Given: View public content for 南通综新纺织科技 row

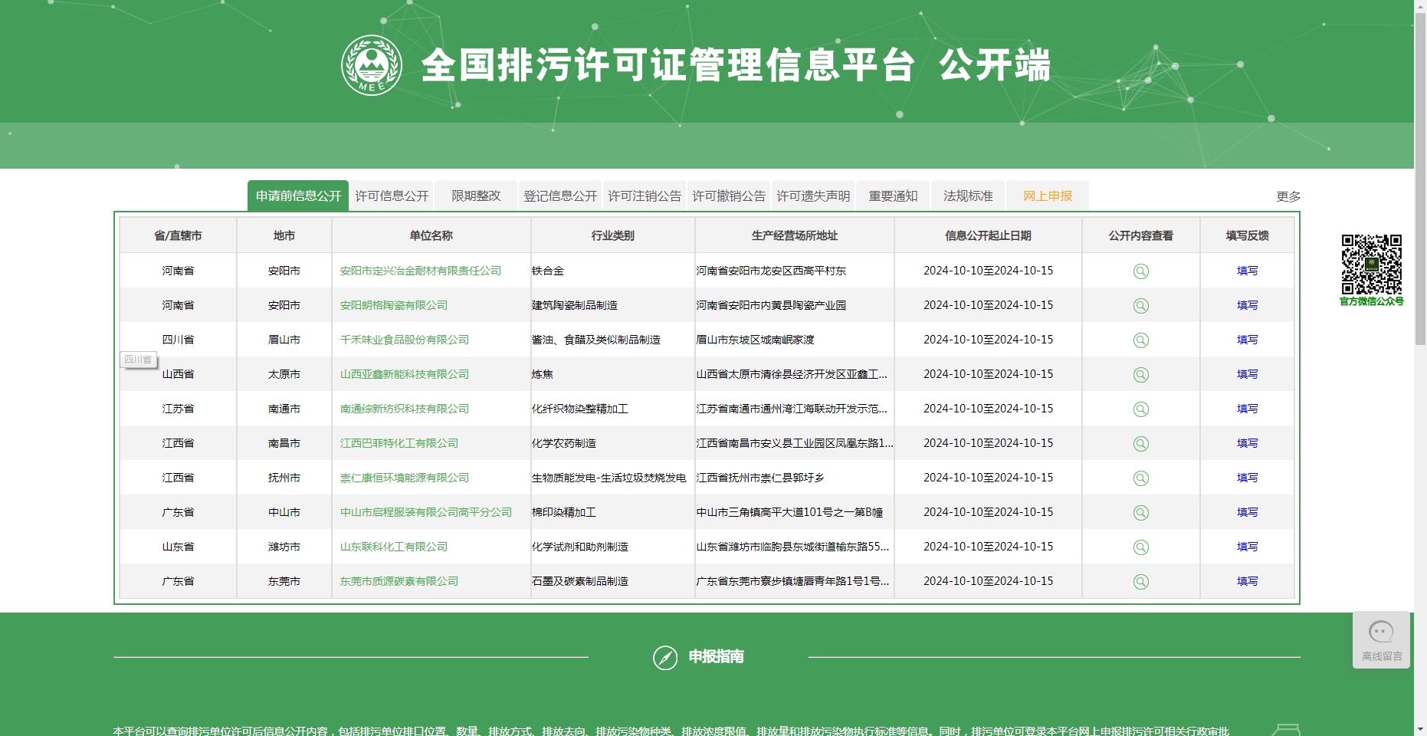Looking at the screenshot, I should coord(1141,409).
